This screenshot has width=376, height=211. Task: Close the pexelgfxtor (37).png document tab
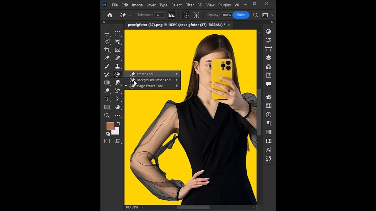pyautogui.click(x=229, y=25)
